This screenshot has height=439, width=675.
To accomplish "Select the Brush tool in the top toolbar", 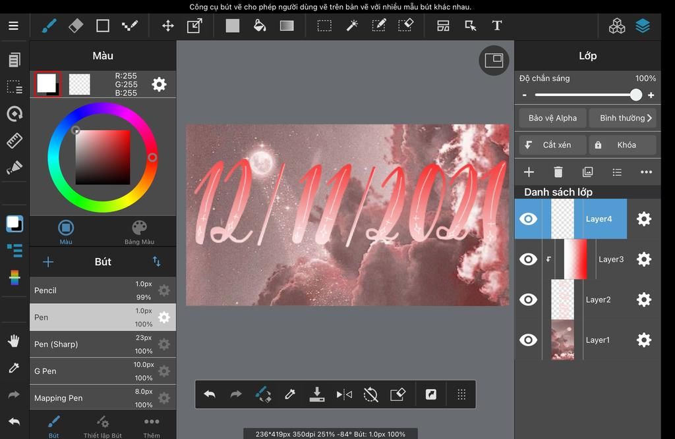I will point(49,26).
